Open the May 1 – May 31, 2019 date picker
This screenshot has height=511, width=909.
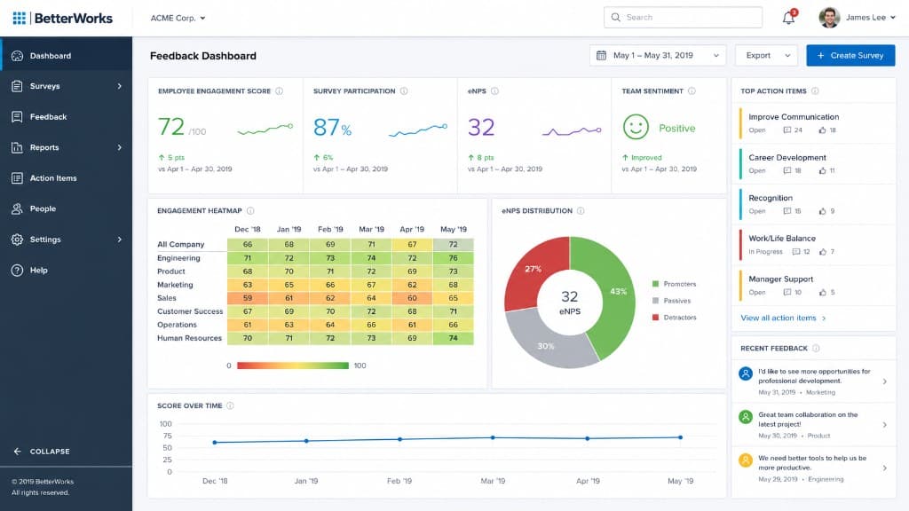click(658, 56)
